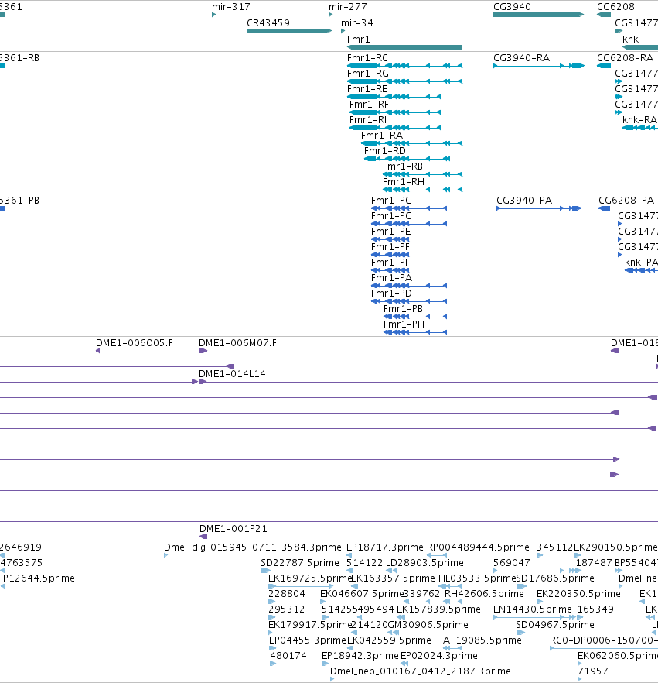658x683 pixels.
Task: Click the Fmr1-RI transcript label
Action: (367, 120)
